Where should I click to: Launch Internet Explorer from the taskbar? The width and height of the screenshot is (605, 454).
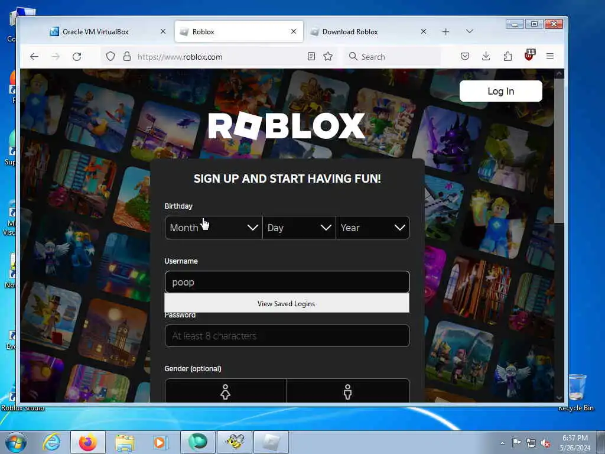pyautogui.click(x=52, y=442)
